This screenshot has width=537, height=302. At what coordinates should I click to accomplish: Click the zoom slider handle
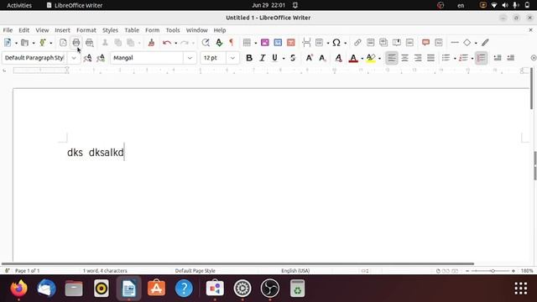pos(493,271)
